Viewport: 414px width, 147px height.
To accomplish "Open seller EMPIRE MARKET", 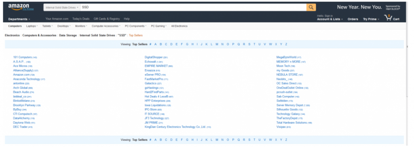I will pyautogui.click(x=156, y=66).
